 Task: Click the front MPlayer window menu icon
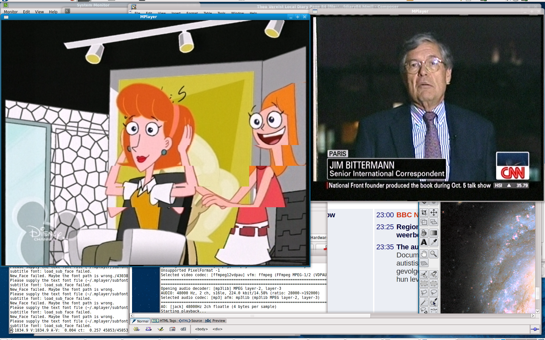click(x=6, y=17)
